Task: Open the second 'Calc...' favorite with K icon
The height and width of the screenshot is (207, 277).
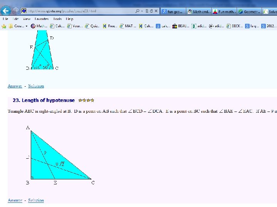Action: (146, 26)
